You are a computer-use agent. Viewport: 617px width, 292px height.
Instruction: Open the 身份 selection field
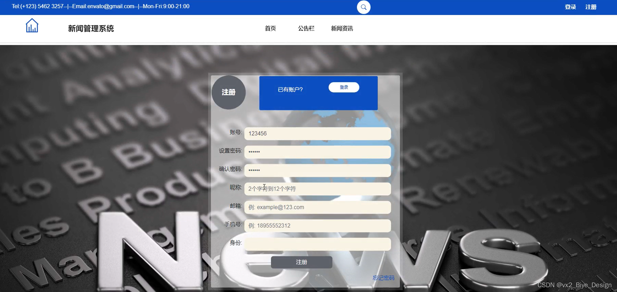pos(318,244)
